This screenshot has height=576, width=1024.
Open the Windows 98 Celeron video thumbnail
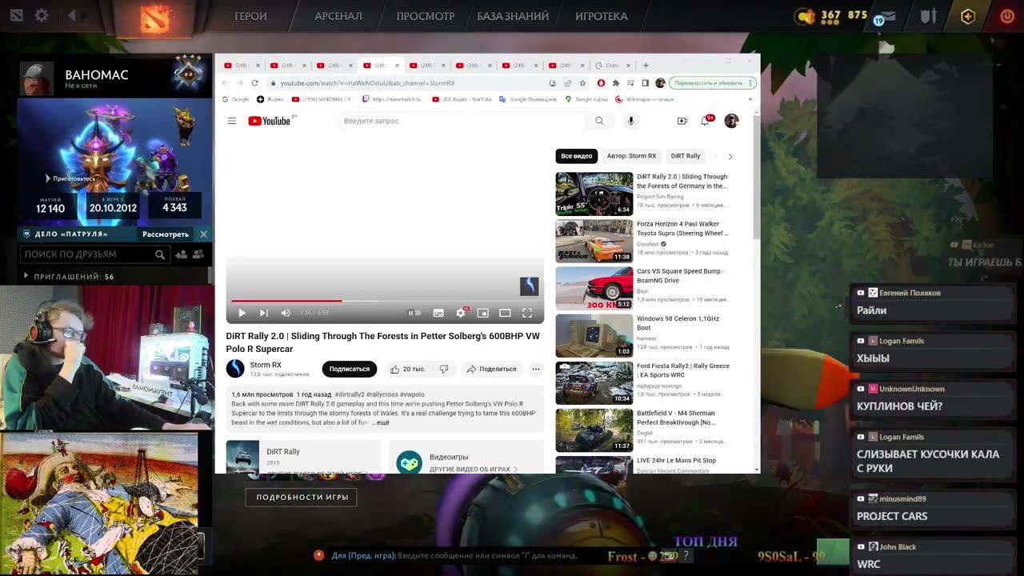click(x=594, y=335)
